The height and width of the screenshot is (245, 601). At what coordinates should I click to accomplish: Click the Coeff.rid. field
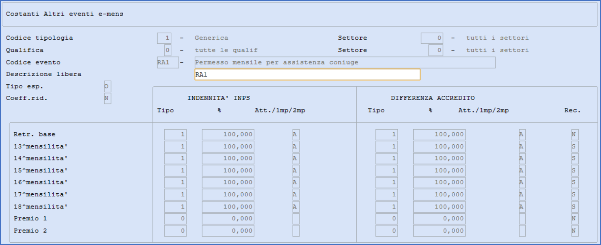(108, 98)
